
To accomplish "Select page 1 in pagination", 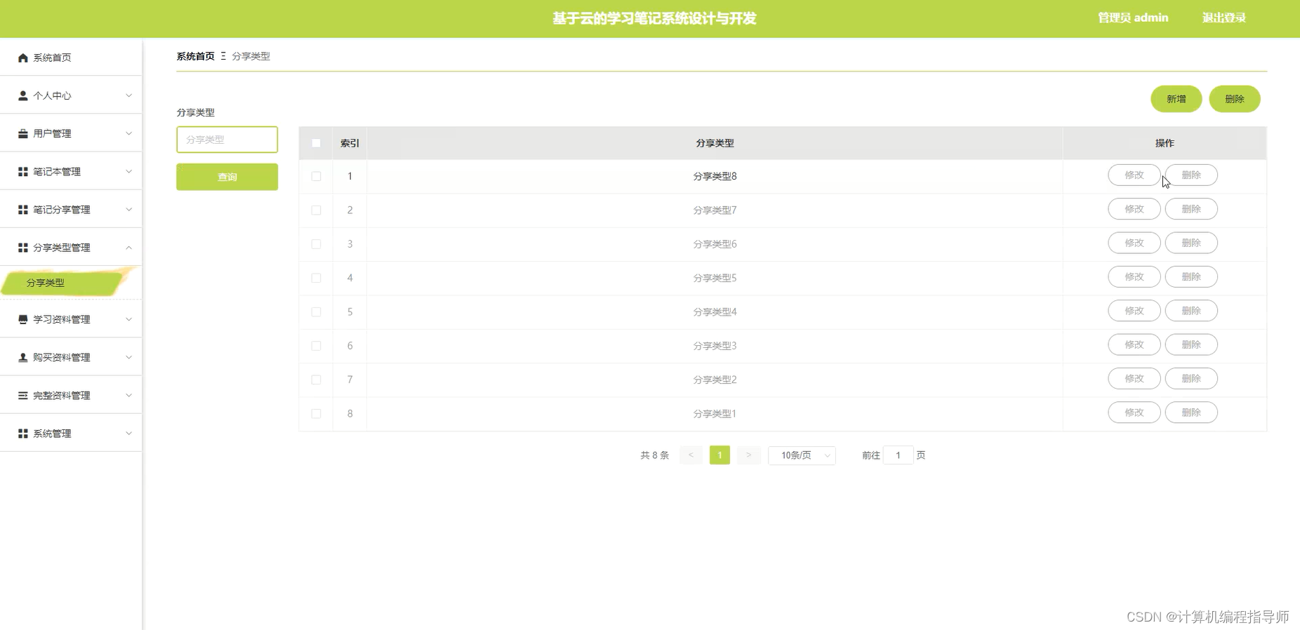I will [719, 455].
